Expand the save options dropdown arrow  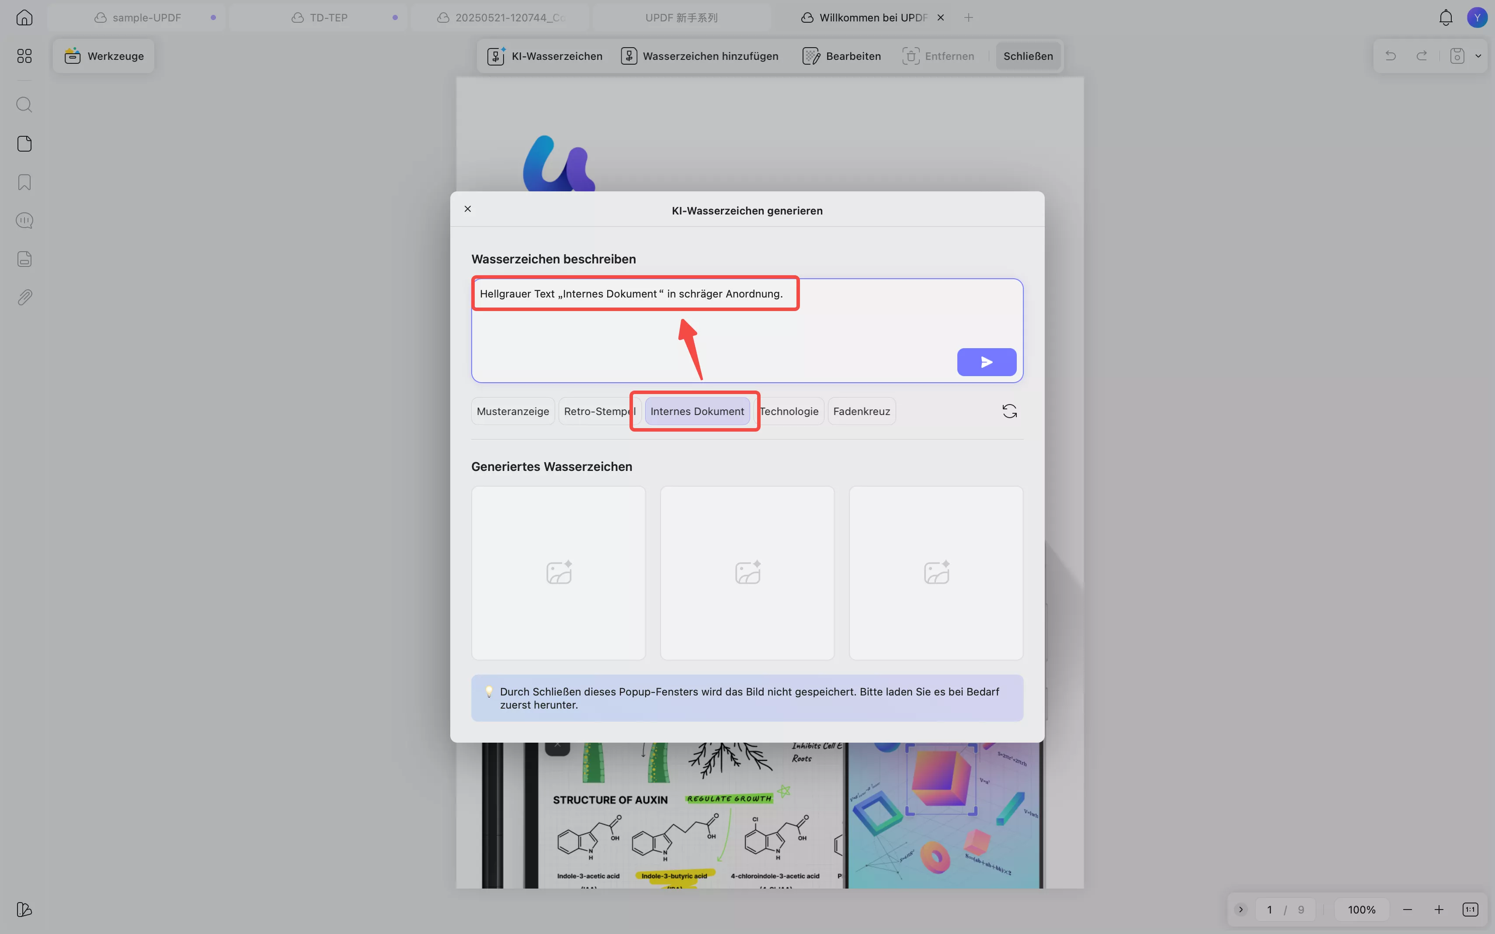(1478, 56)
